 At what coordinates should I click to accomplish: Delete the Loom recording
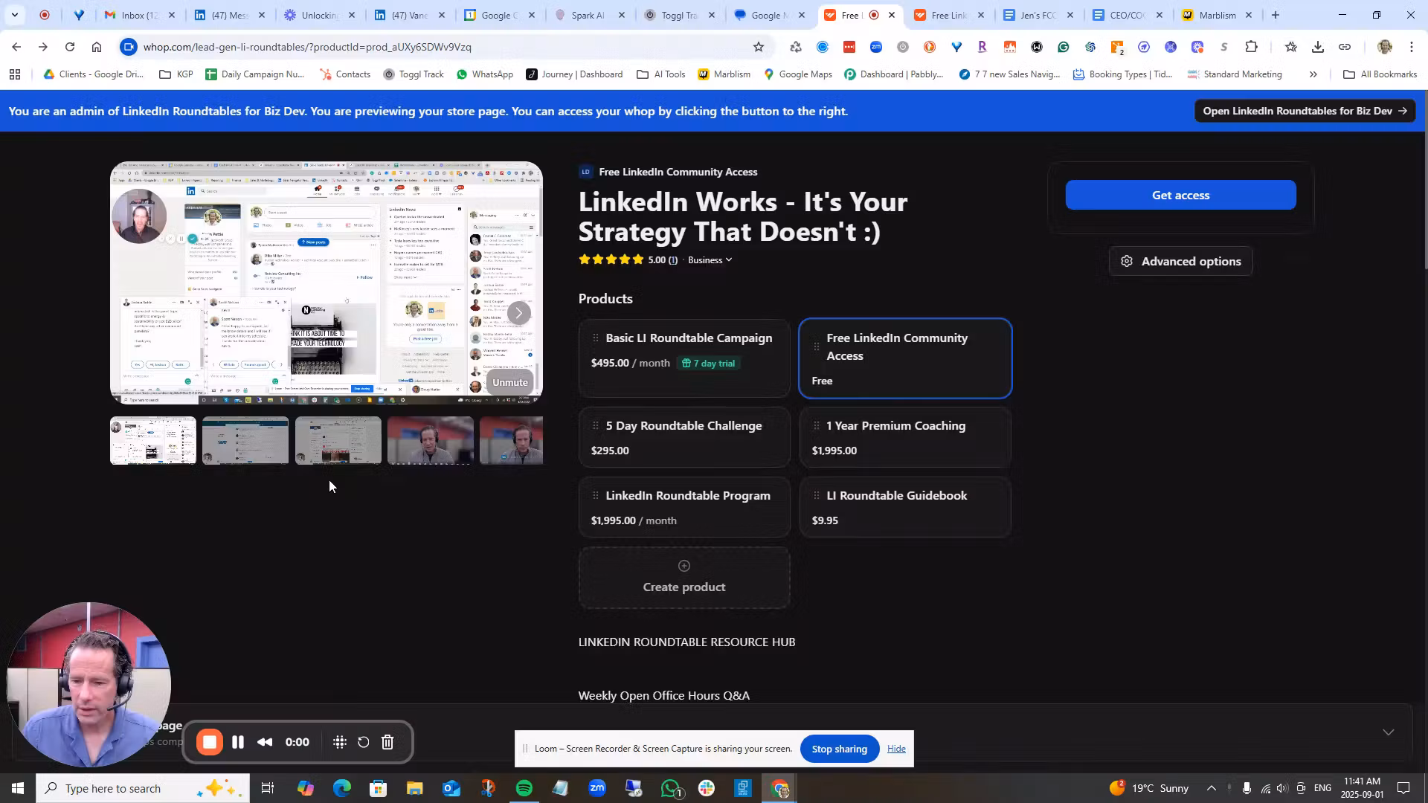(387, 741)
